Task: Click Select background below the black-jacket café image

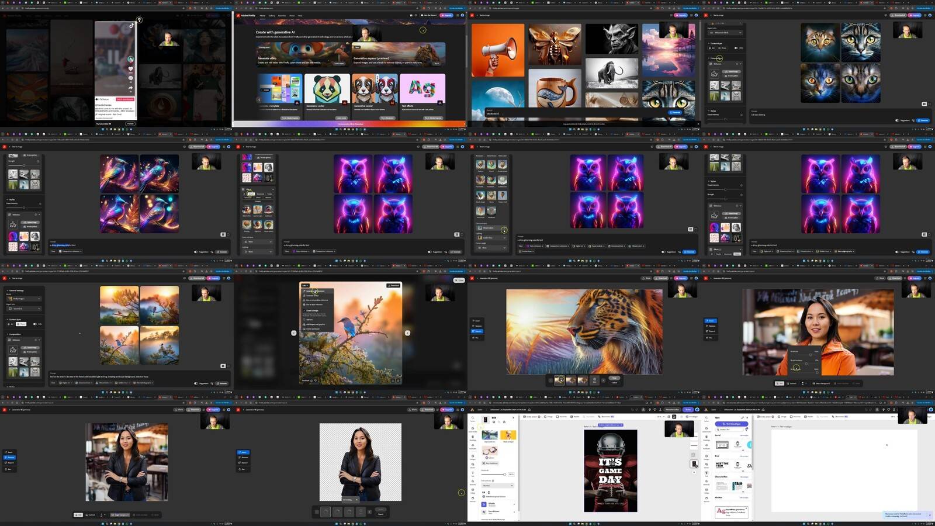Action: coord(120,515)
